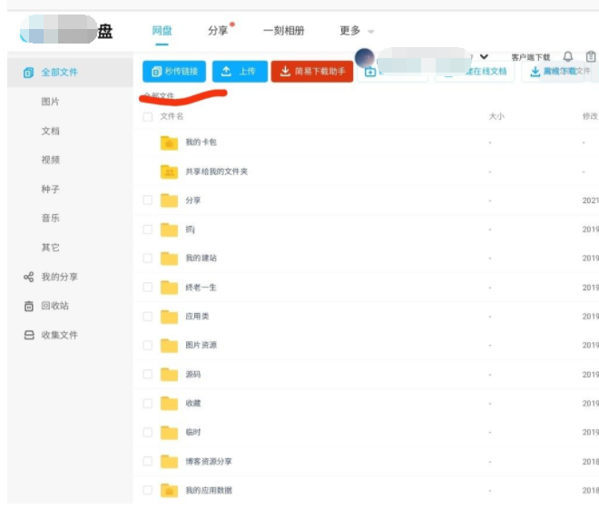Open the folder named 博客资源分享
The image size is (599, 509).
click(209, 461)
